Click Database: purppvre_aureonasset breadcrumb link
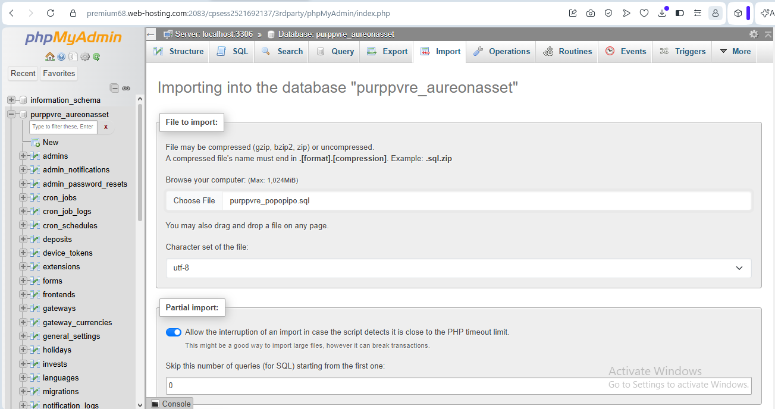The width and height of the screenshot is (775, 409). 336,34
